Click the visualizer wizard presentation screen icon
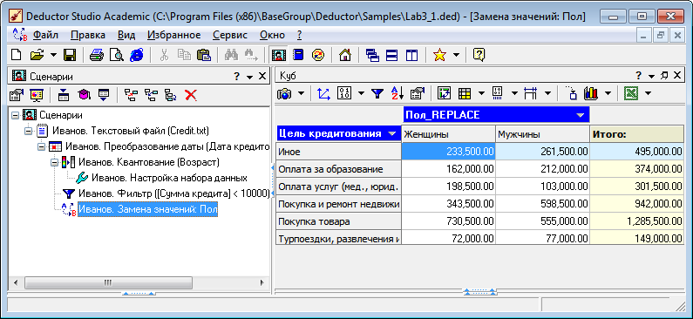The height and width of the screenshot is (319, 693). tap(37, 94)
